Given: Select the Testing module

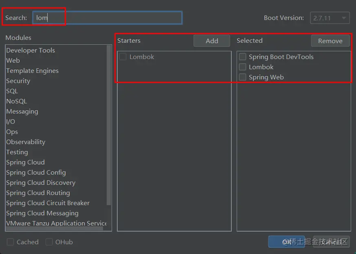Looking at the screenshot, I should click(17, 152).
